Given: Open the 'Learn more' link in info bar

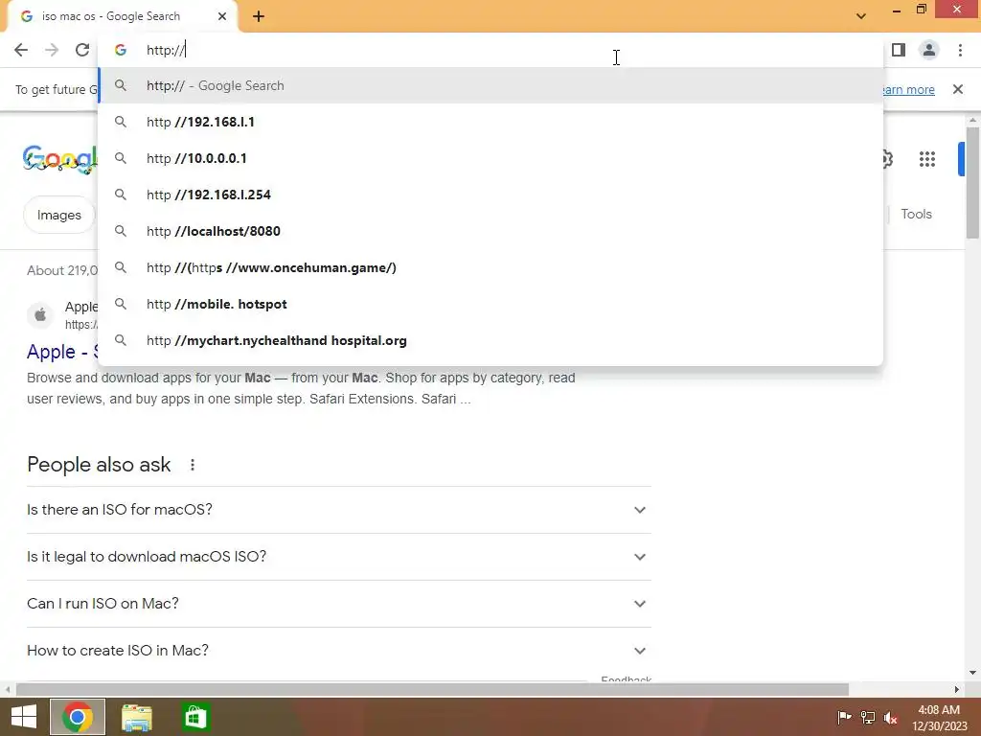Looking at the screenshot, I should coord(909,89).
